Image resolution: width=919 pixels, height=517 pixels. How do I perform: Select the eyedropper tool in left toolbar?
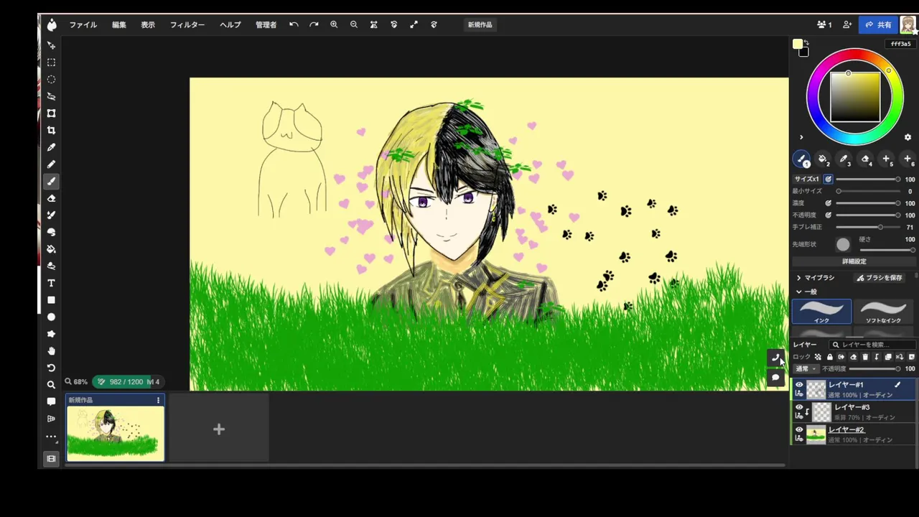tap(51, 147)
